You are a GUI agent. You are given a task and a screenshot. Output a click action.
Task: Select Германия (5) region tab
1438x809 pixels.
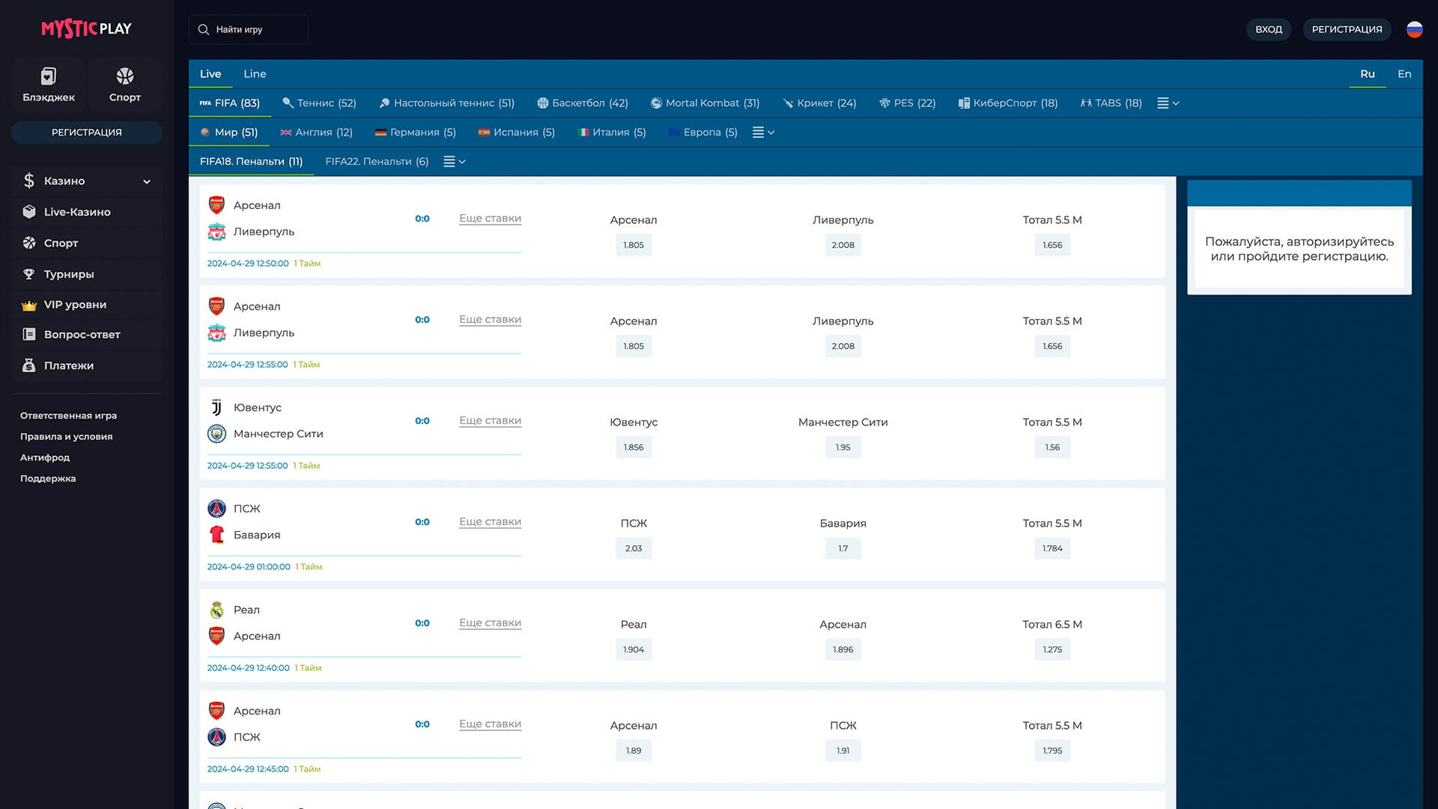[415, 133]
